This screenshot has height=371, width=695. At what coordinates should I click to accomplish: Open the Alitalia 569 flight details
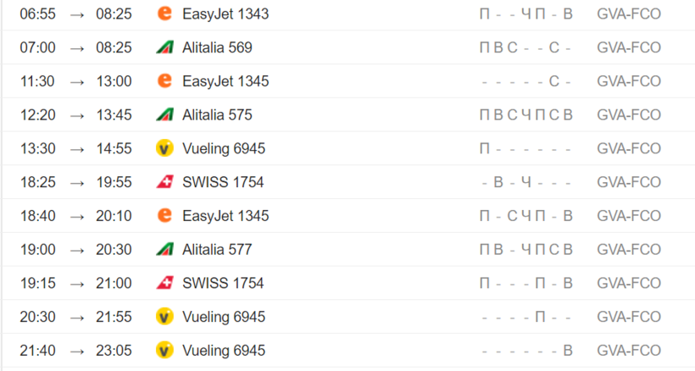click(217, 47)
